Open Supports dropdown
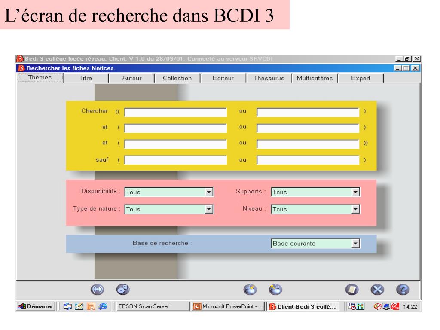Viewport: 440px width, 330px height. 355,192
